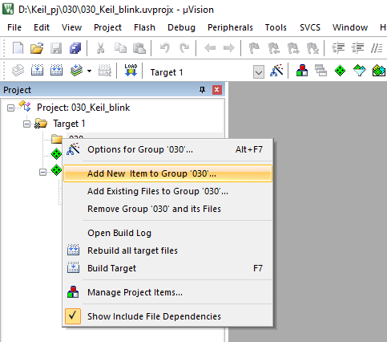This screenshot has width=387, height=342.
Task: Click the Go to Next Bookmark icon
Action: [x=293, y=48]
